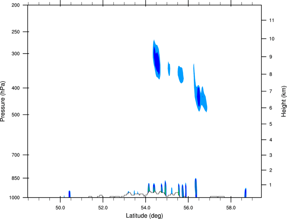Image resolution: width=287 pixels, height=219 pixels.
Task: Click the 1000 pressure tick label
Action: 14,198
